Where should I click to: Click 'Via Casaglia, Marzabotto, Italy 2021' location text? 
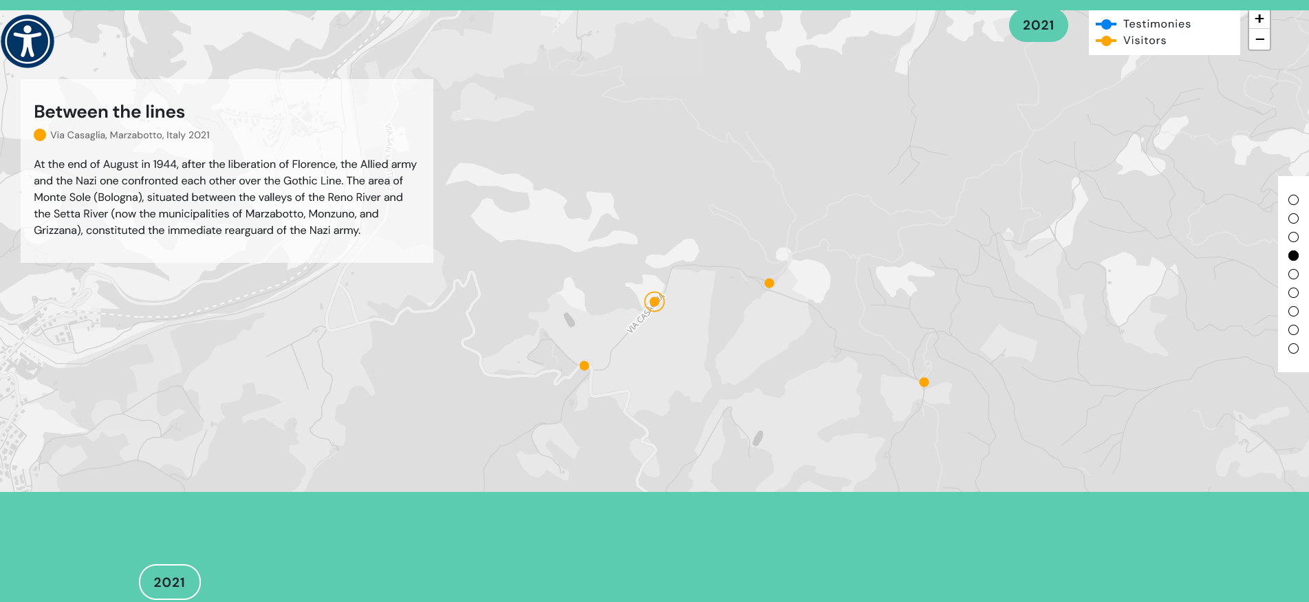130,135
